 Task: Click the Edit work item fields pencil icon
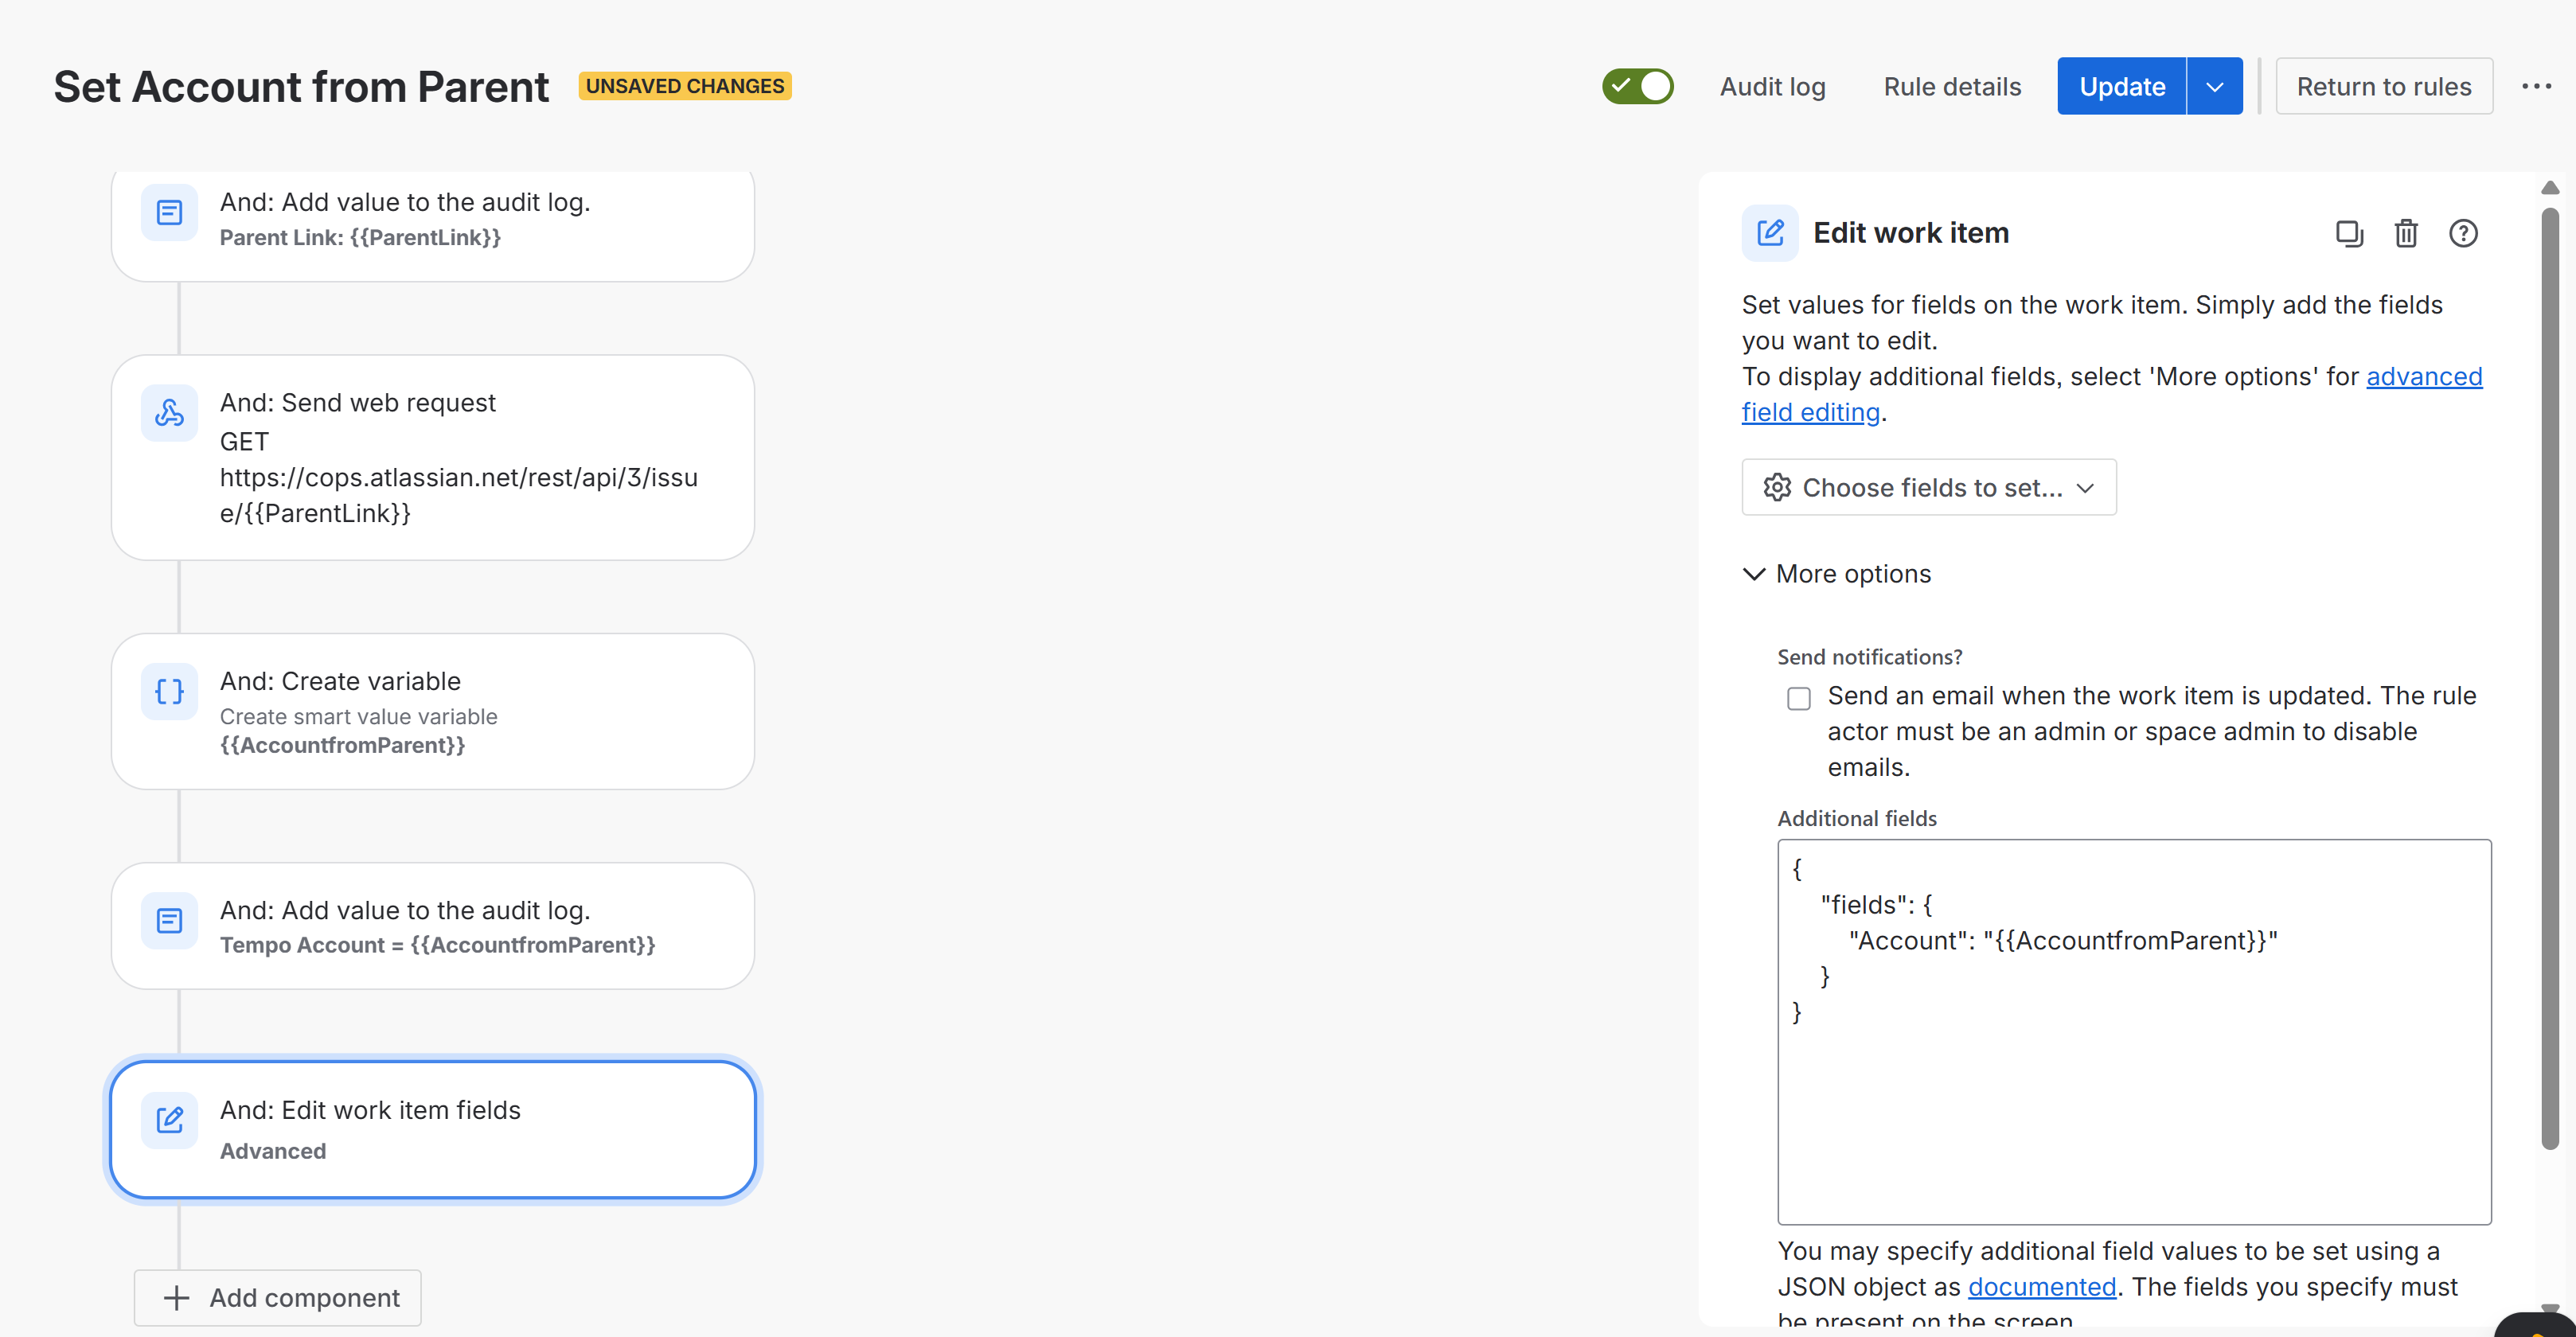click(x=169, y=1120)
